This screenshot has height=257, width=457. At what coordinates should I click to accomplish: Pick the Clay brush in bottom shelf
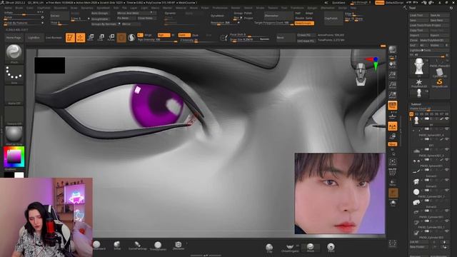269,248
